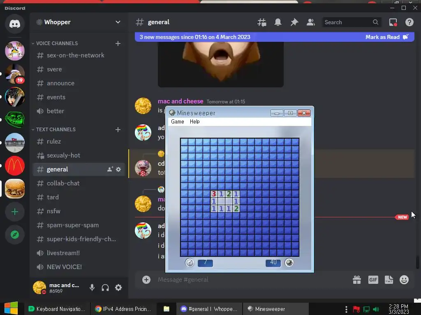Screen dimensions: 421x315
Task: Select the burger icon Whopper server
Action: click(15, 189)
